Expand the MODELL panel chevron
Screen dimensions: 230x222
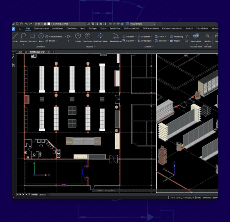tap(95, 47)
